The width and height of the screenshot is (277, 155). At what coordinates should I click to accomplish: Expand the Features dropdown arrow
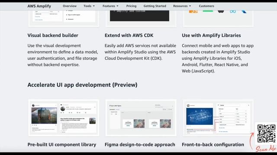[117, 6]
